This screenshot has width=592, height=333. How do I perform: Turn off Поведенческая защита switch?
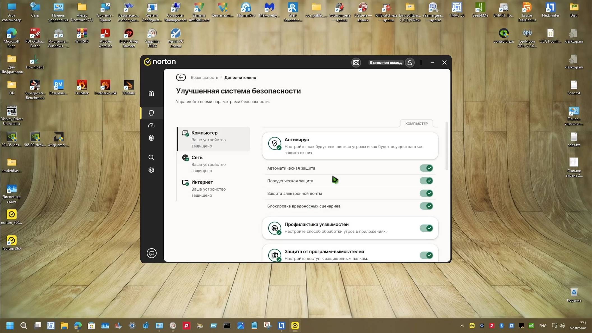pyautogui.click(x=426, y=181)
